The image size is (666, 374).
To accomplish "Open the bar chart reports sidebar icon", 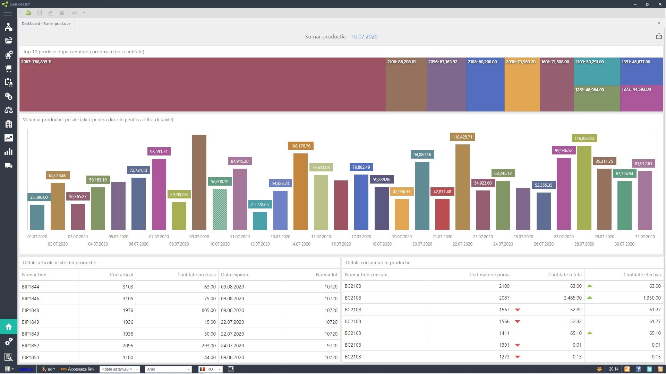I will (x=9, y=152).
